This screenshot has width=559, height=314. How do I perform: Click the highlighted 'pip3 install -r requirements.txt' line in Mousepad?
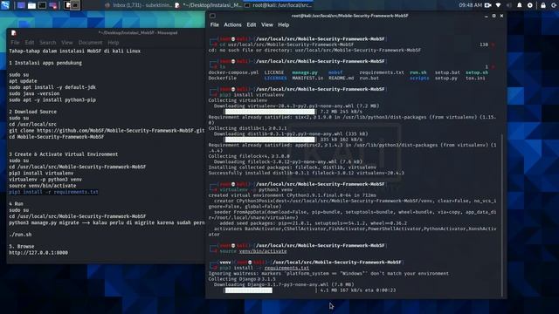coord(53,192)
